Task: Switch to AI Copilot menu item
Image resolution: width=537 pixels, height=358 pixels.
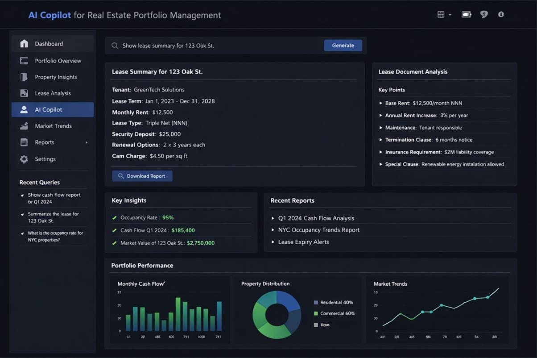Action: click(x=53, y=110)
